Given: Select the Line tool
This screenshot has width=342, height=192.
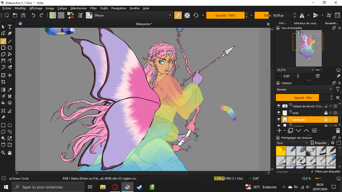Looking at the screenshot, I should (10, 41).
